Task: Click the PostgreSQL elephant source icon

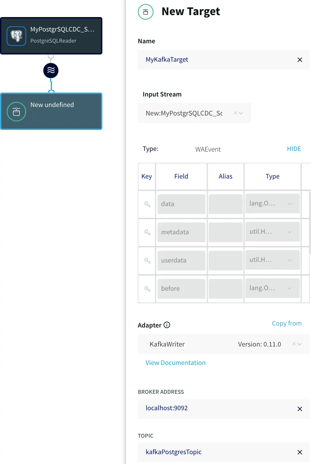Action: tap(16, 36)
